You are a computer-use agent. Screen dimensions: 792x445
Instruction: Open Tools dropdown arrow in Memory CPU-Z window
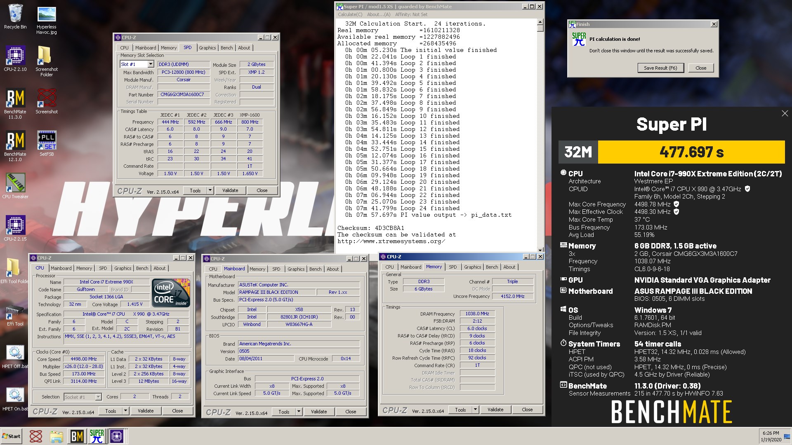(x=475, y=410)
